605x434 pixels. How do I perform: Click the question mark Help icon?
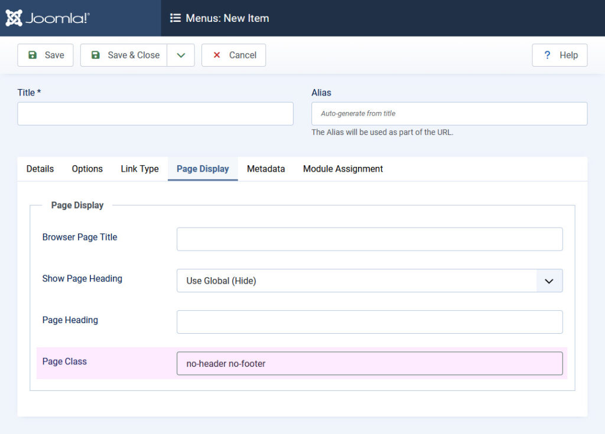pos(547,55)
